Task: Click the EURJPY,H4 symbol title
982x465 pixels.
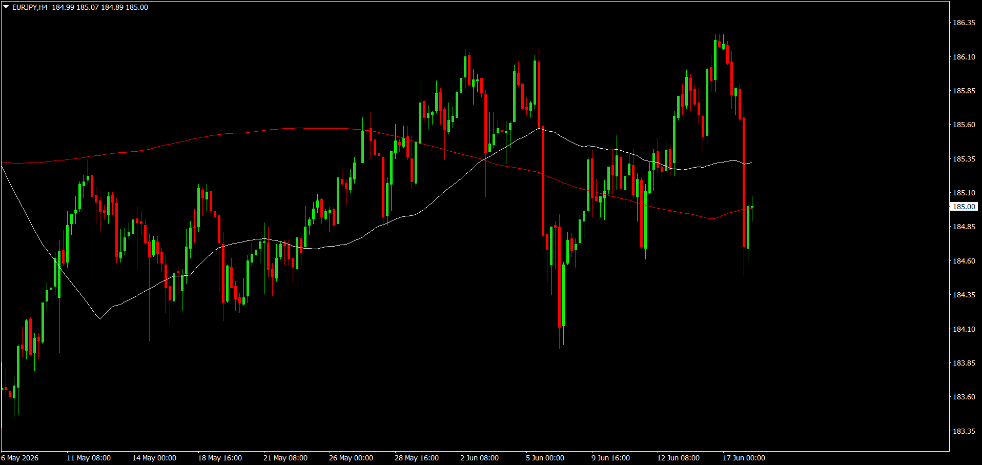Action: point(30,7)
